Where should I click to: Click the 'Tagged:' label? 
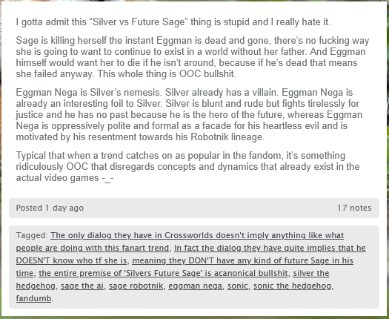pyautogui.click(x=32, y=235)
